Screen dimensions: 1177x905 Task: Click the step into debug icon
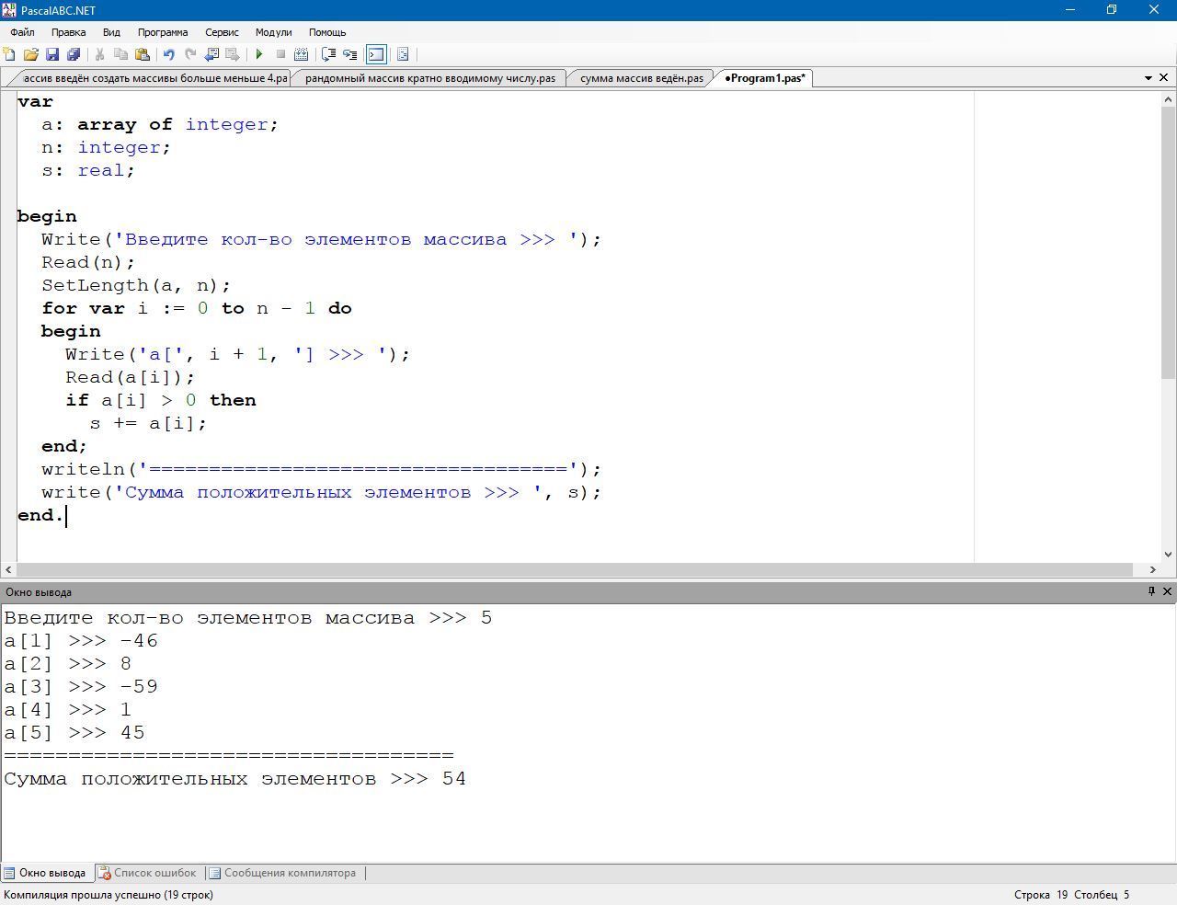(x=350, y=54)
